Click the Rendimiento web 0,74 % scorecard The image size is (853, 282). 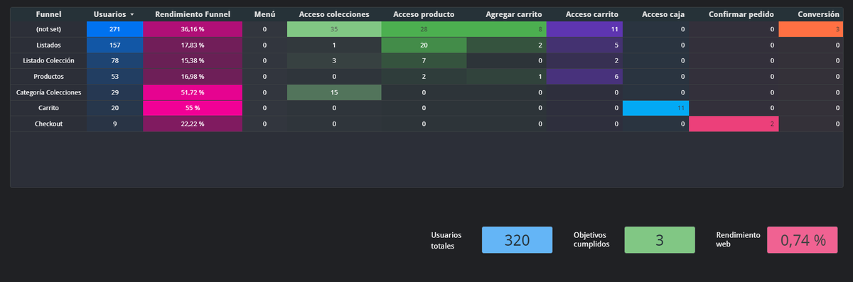(x=803, y=240)
